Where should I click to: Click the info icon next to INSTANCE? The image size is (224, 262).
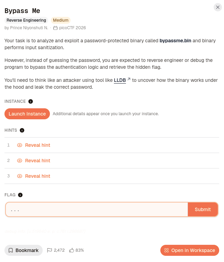31,101
